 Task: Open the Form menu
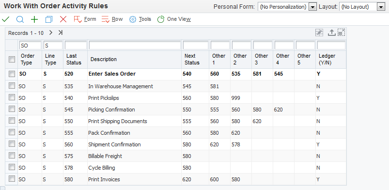tap(85, 19)
